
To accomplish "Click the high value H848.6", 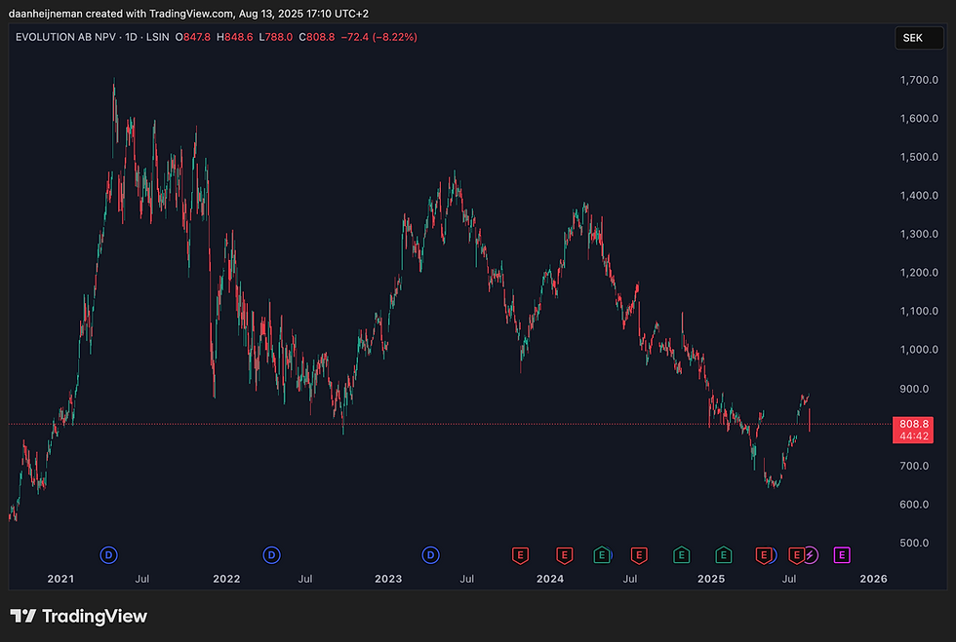I will pos(235,37).
